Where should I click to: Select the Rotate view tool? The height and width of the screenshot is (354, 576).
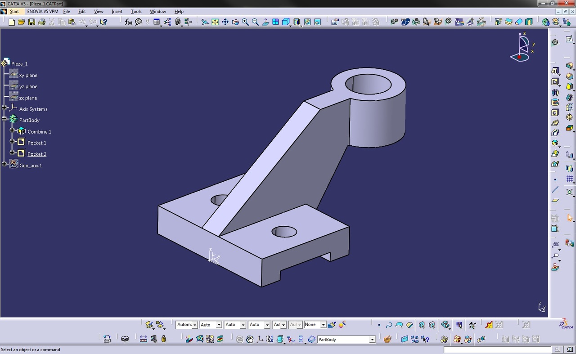pyautogui.click(x=235, y=22)
